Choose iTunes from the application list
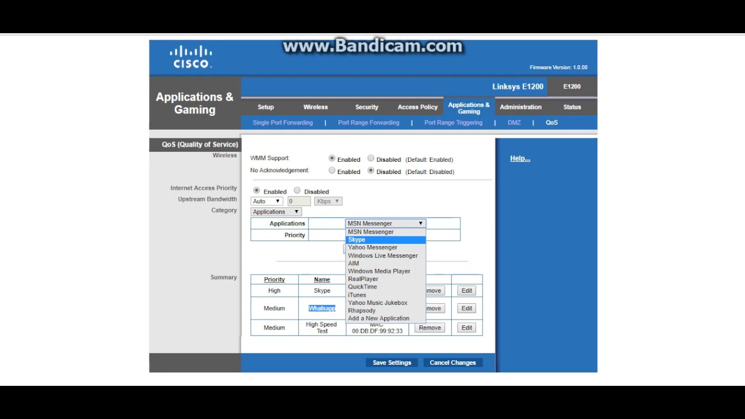This screenshot has width=745, height=419. point(386,295)
